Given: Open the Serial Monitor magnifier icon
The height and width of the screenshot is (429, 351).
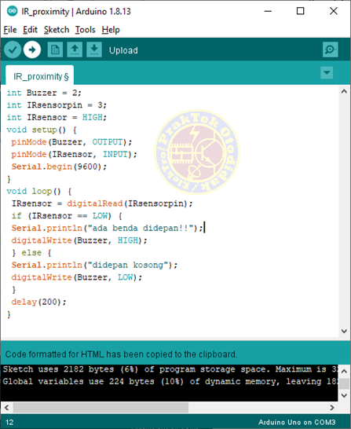Looking at the screenshot, I should 331,49.
